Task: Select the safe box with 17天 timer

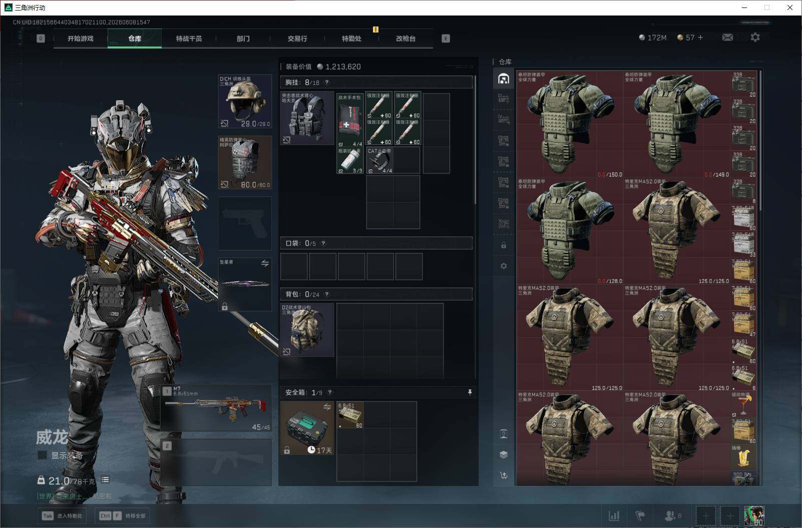Action: pyautogui.click(x=307, y=428)
